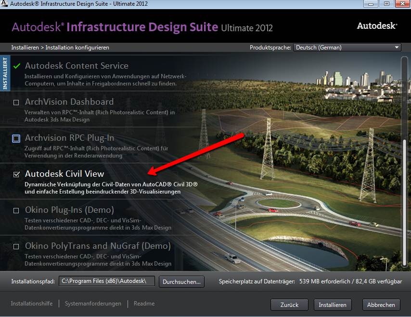Open the Installationshilfe link
411x317 pixels.
[x=32, y=304]
